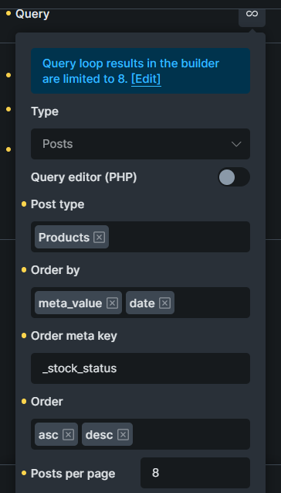This screenshot has height=493, width=281.
Task: Click yellow dot beside Order by label
Action: 24,270
